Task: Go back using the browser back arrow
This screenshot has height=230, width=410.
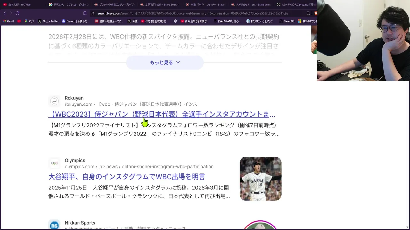Action: (4, 13)
